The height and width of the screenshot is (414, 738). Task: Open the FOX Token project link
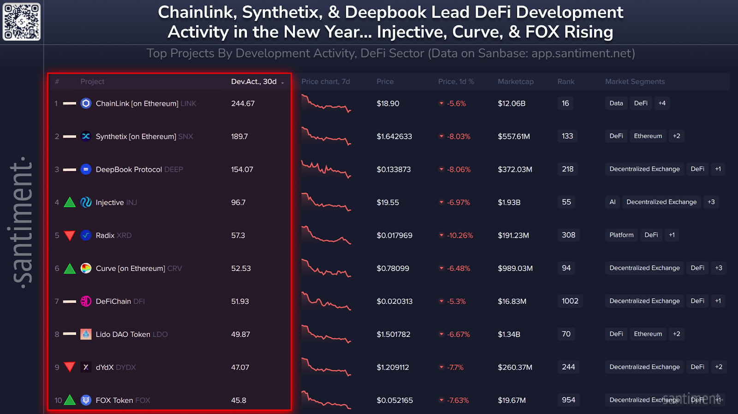pos(114,400)
